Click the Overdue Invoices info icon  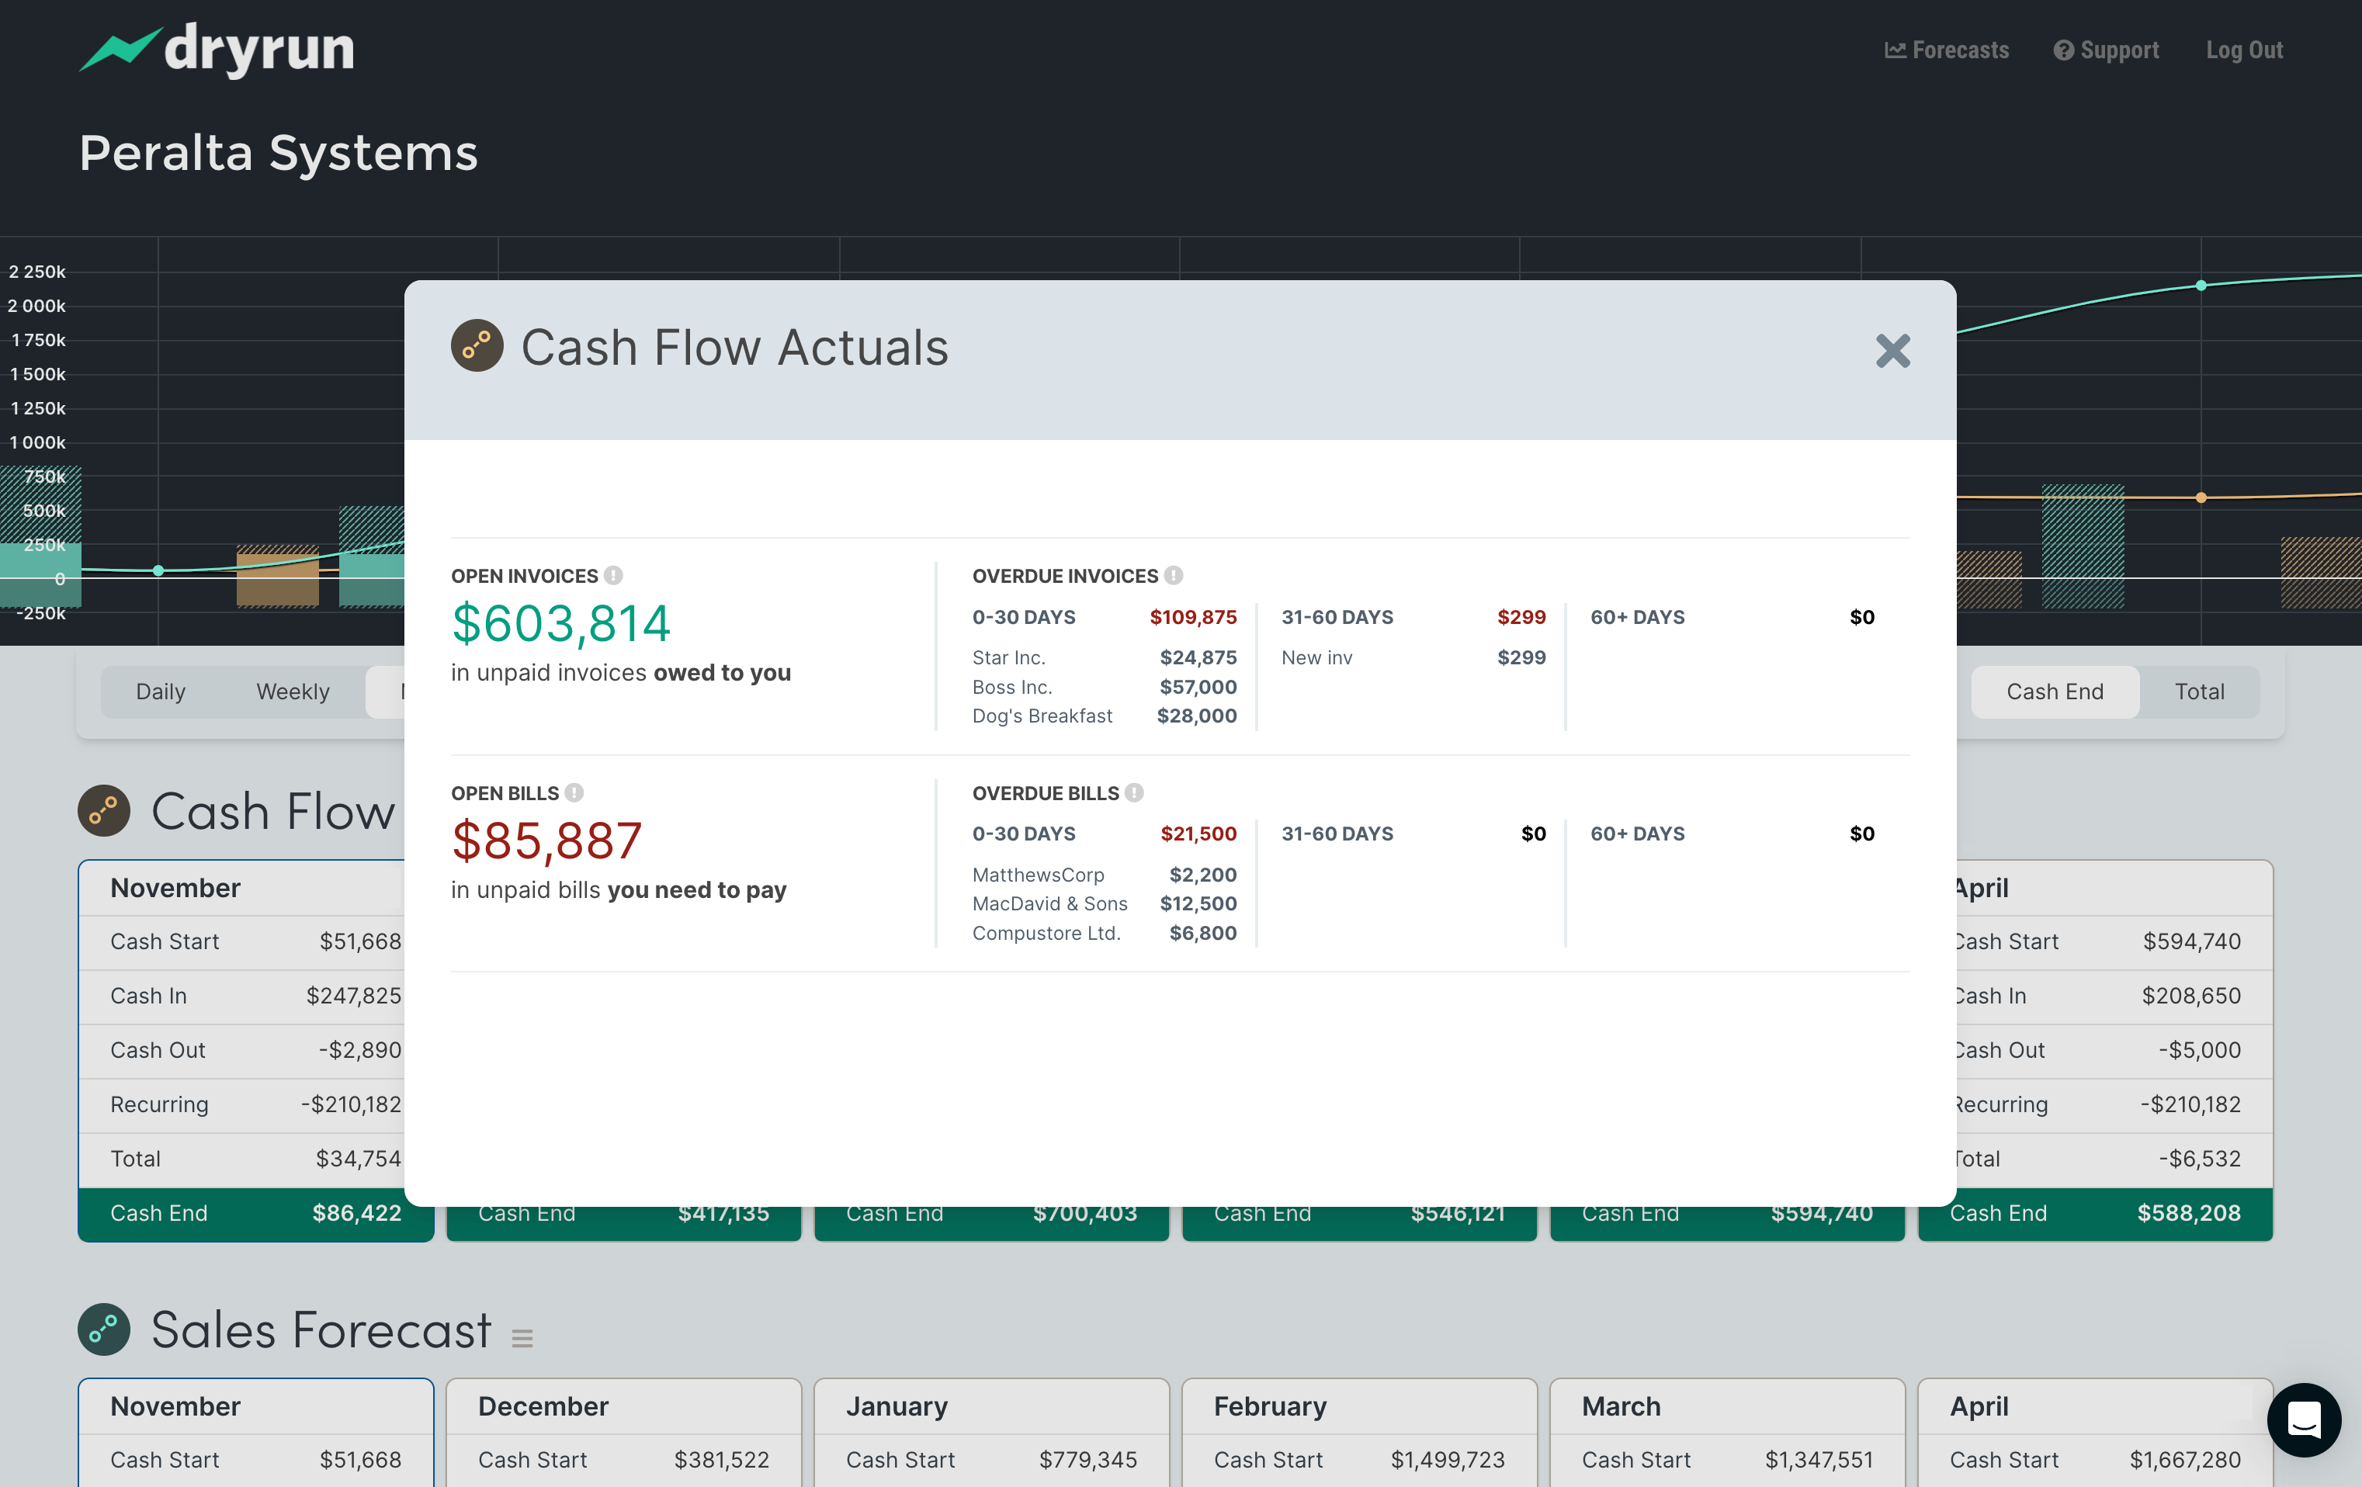[1173, 576]
